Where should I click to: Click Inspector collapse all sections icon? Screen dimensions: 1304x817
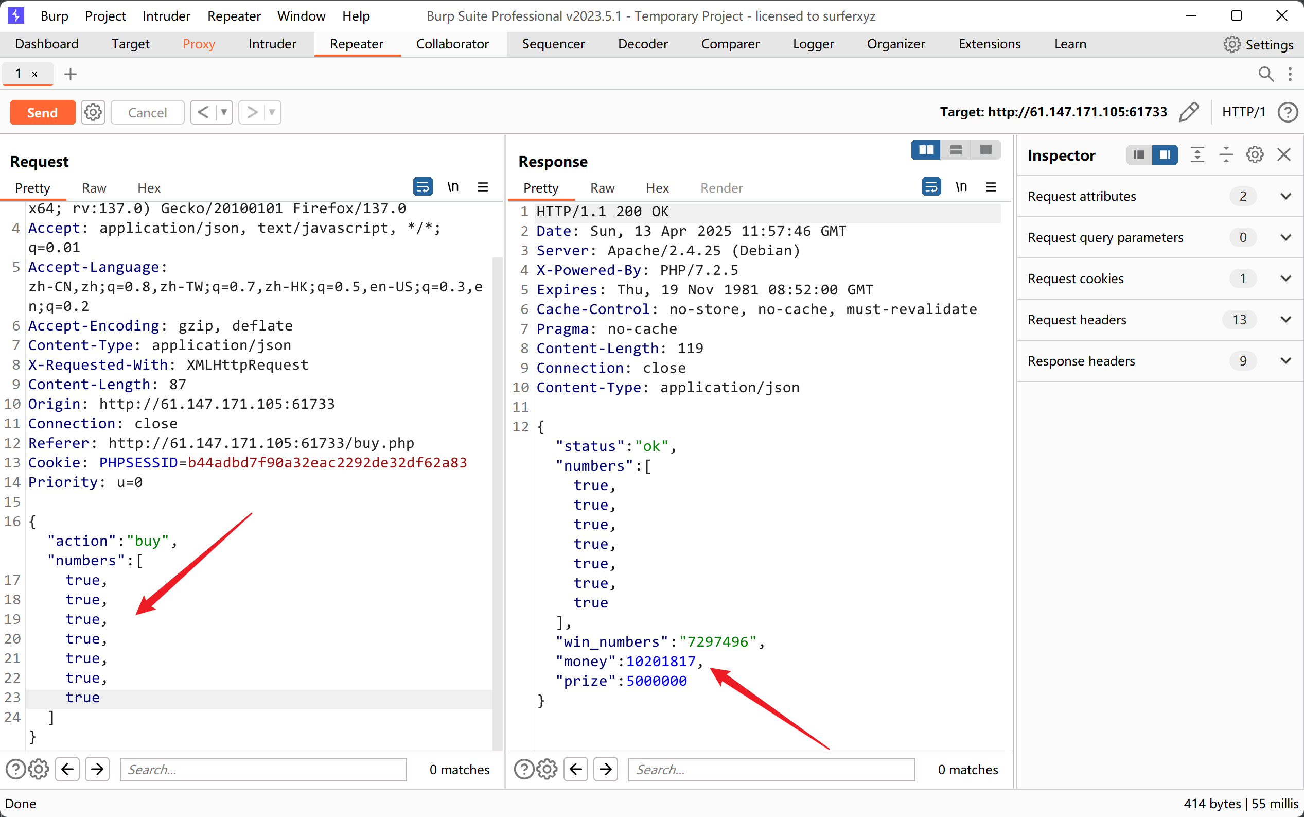1226,155
